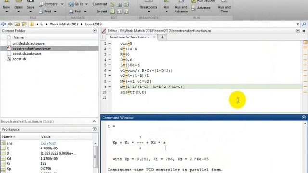Image resolution: width=308 pixels, height=173 pixels.
Task: Go back with the blue left arrow
Action: click(x=3, y=24)
